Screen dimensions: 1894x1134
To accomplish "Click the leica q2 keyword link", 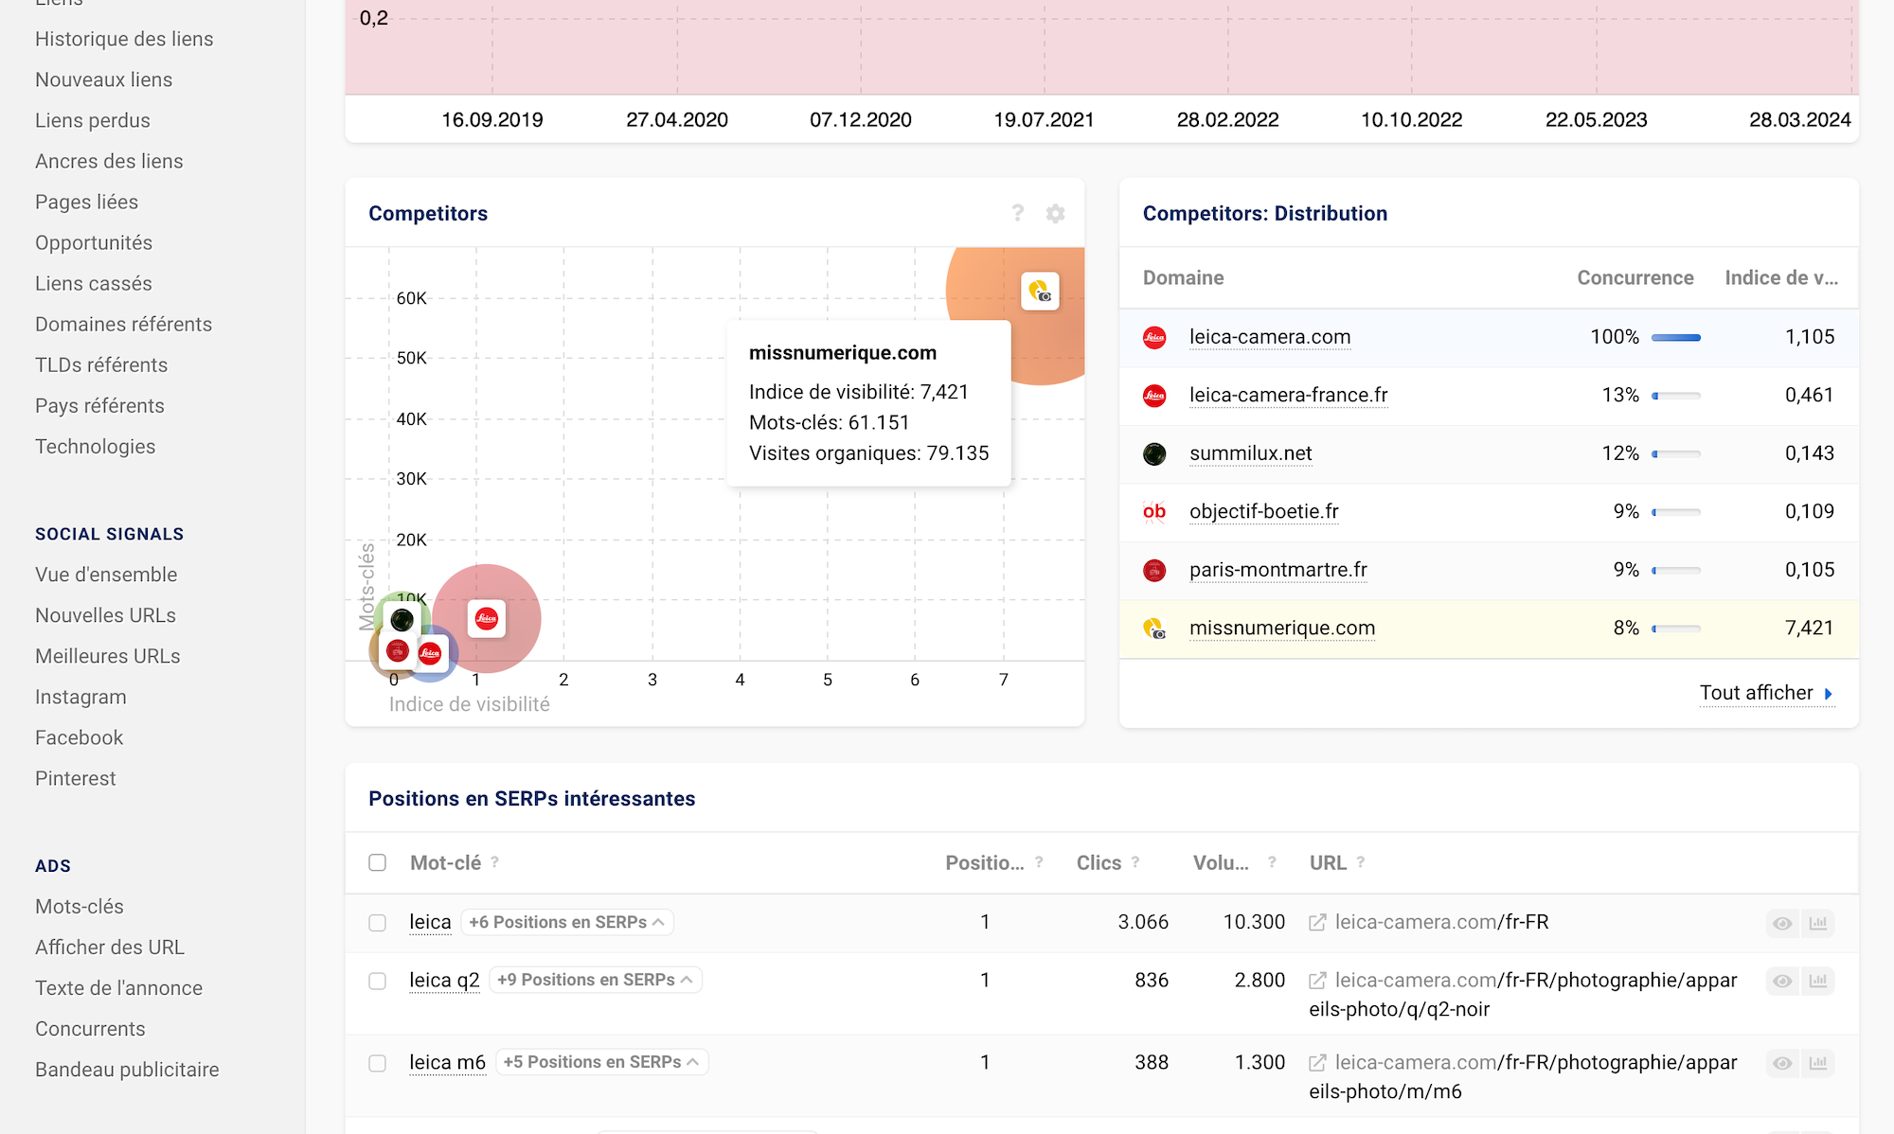I will tap(444, 980).
